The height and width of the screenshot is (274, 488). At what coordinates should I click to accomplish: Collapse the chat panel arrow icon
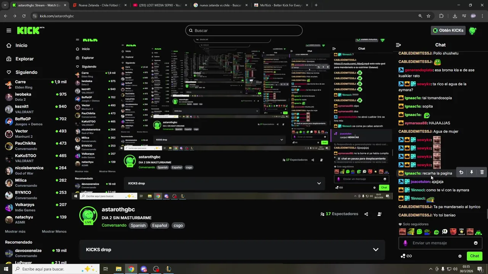point(398,45)
